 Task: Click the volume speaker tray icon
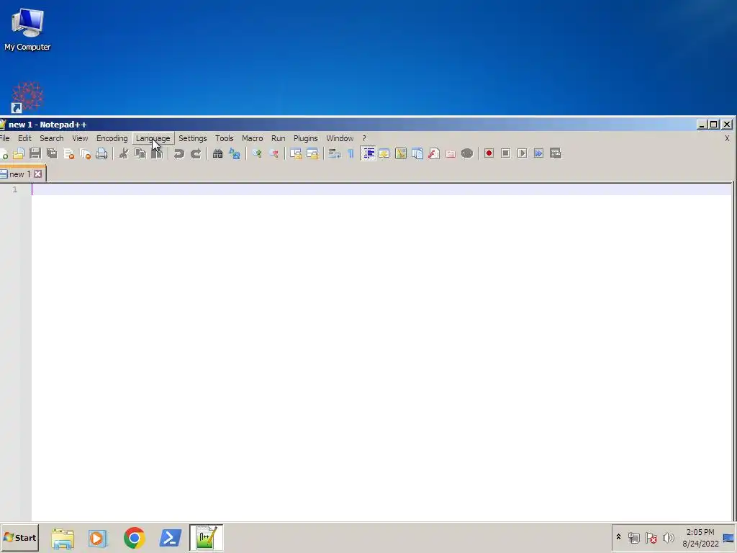(x=668, y=537)
